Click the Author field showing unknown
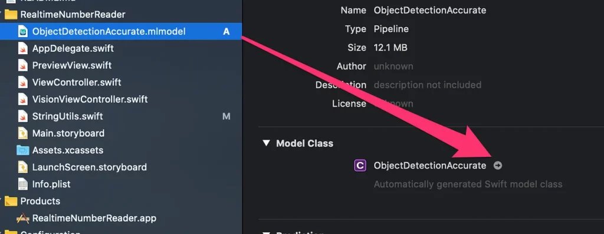The width and height of the screenshot is (604, 234). pyautogui.click(x=393, y=66)
